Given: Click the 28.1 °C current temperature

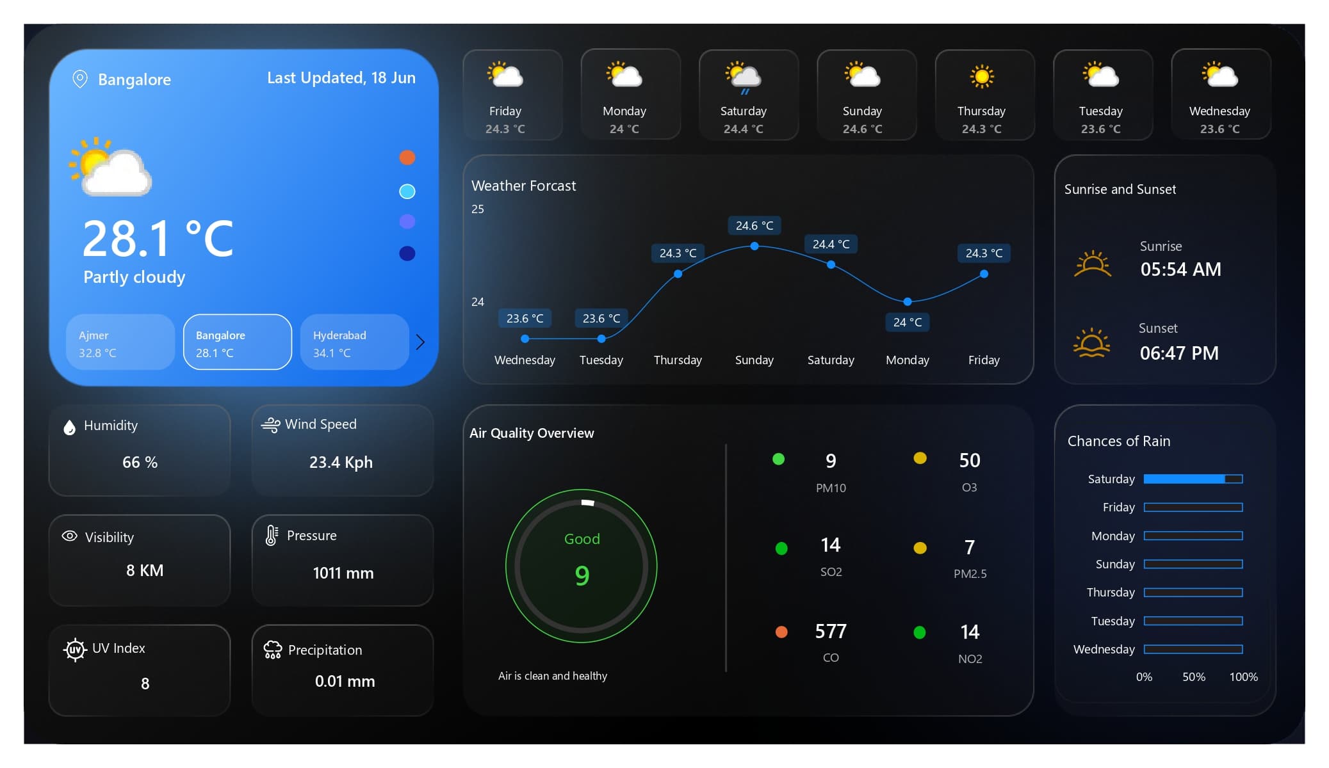Looking at the screenshot, I should (158, 239).
